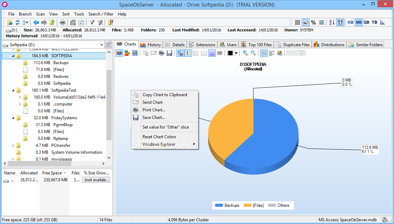This screenshot has height=224, width=394.
Task: Select the tree map chart icon
Action: [135, 53]
